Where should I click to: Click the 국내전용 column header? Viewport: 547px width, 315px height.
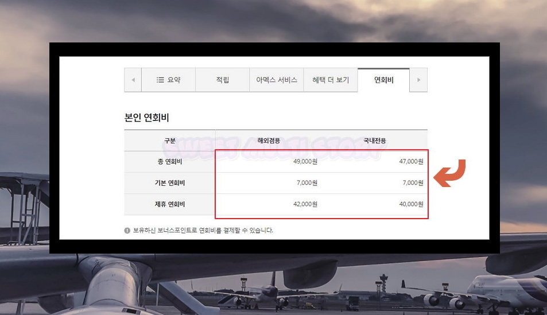pyautogui.click(x=375, y=141)
